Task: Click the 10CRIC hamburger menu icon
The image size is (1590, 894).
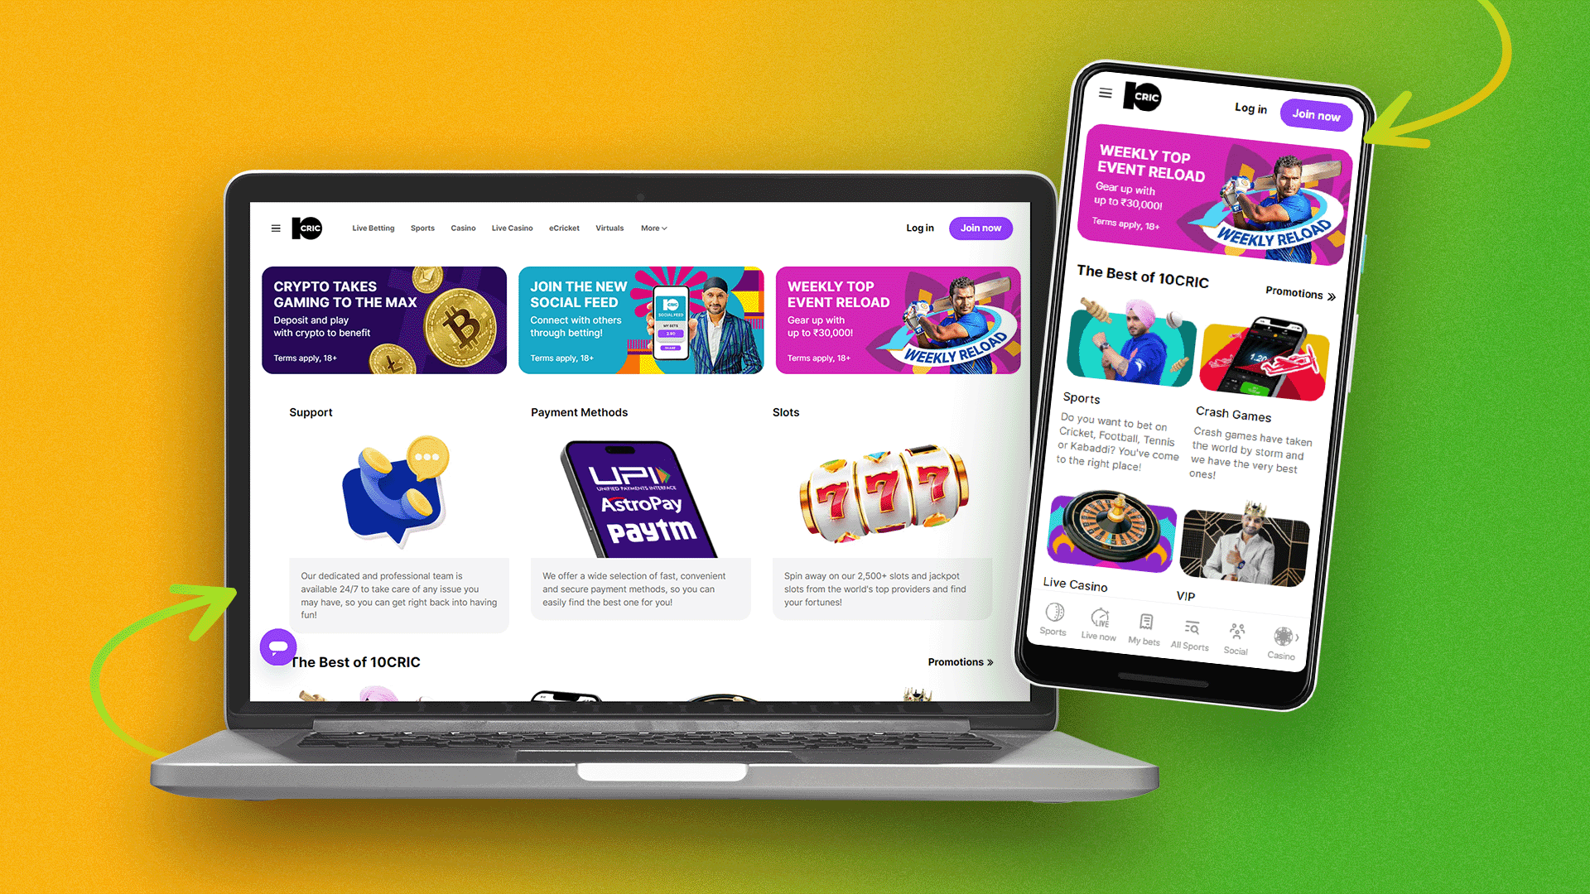Action: click(x=277, y=228)
